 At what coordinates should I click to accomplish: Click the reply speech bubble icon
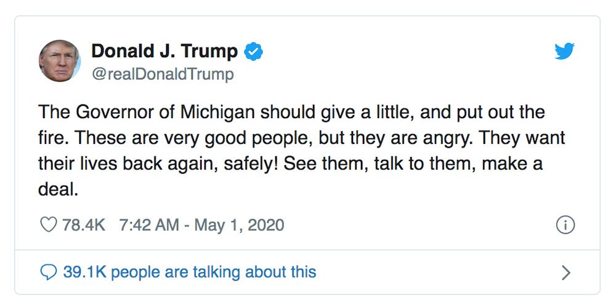(x=49, y=272)
